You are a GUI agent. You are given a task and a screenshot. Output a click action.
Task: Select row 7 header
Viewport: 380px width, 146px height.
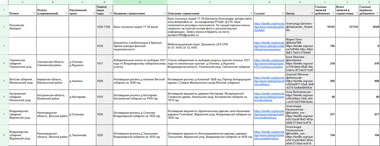4,114
